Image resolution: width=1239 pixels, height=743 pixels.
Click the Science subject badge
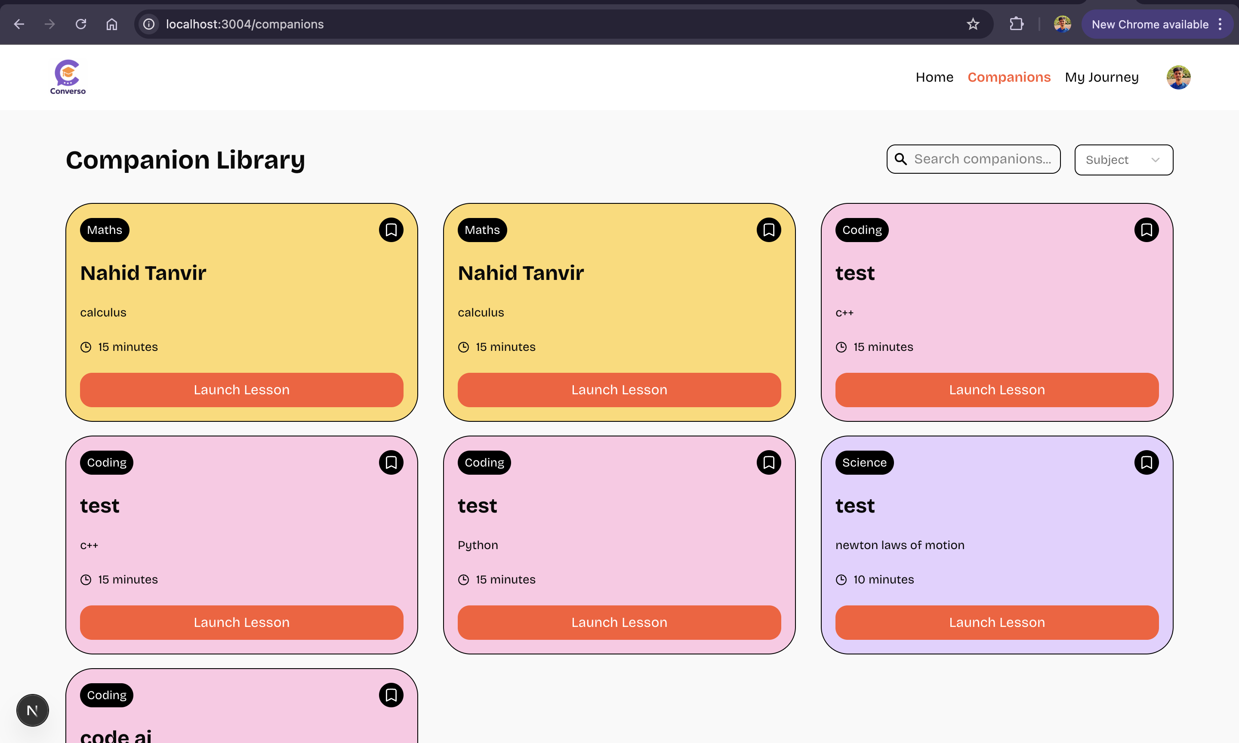coord(864,463)
